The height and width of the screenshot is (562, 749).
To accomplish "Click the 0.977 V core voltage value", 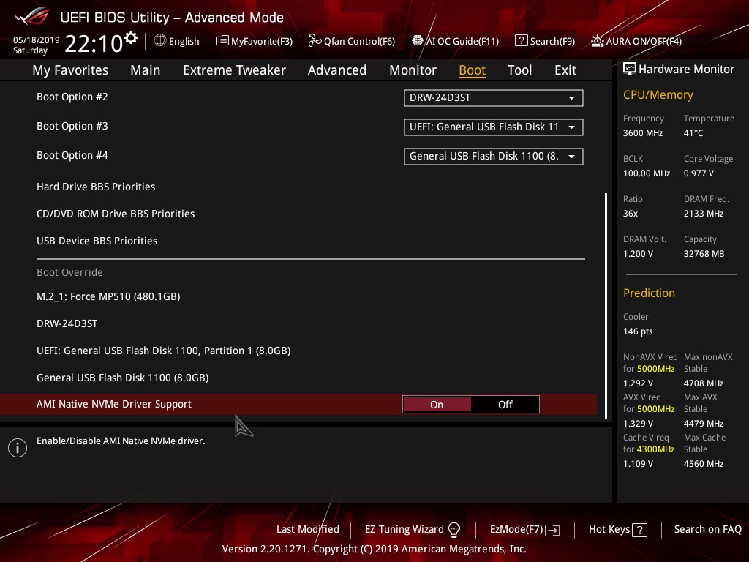I will click(x=699, y=173).
